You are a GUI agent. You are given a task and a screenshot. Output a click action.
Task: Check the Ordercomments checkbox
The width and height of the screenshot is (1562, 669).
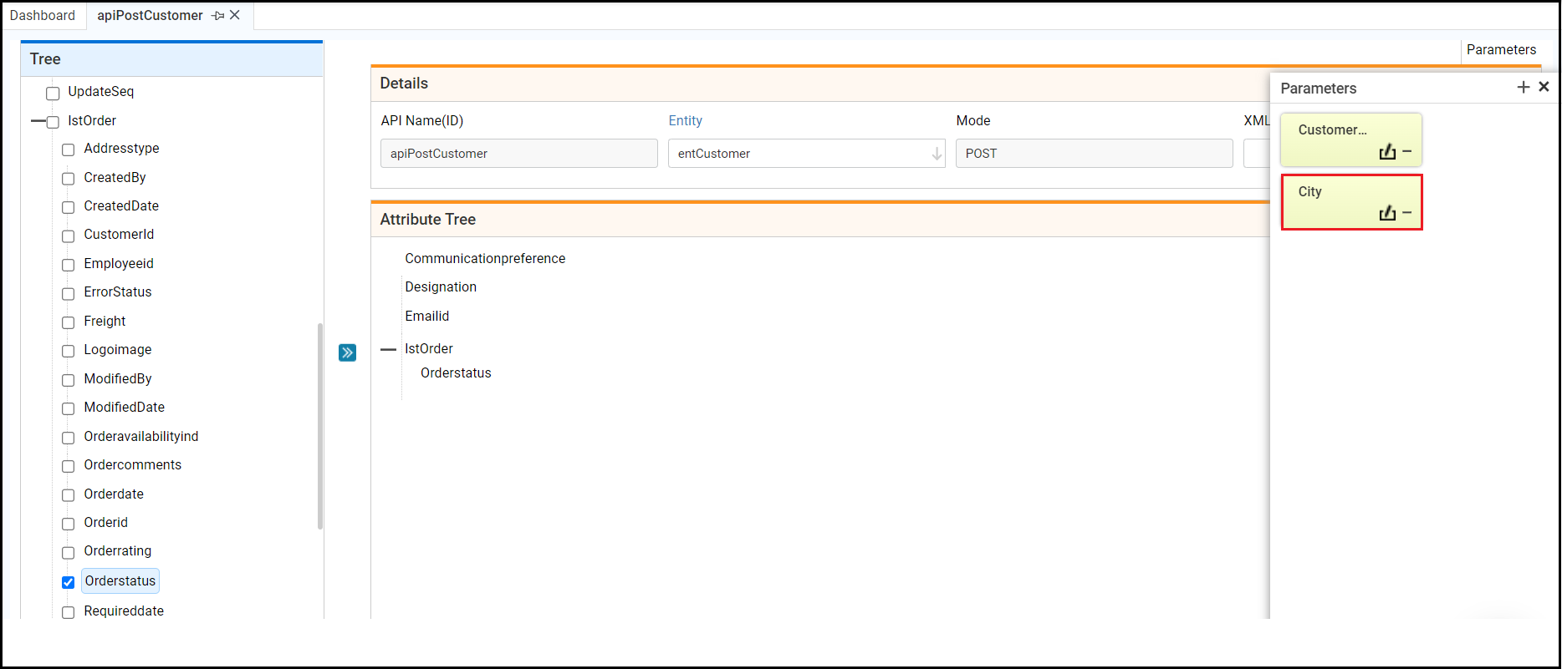(x=69, y=466)
